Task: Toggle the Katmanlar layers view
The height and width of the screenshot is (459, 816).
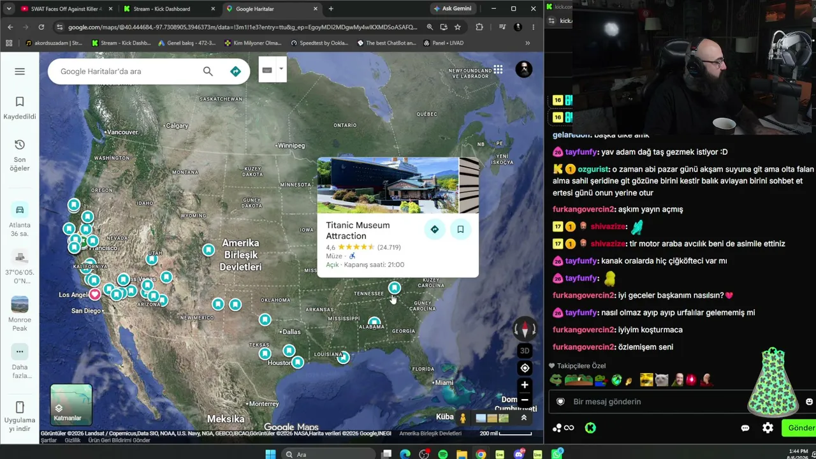Action: [71, 404]
